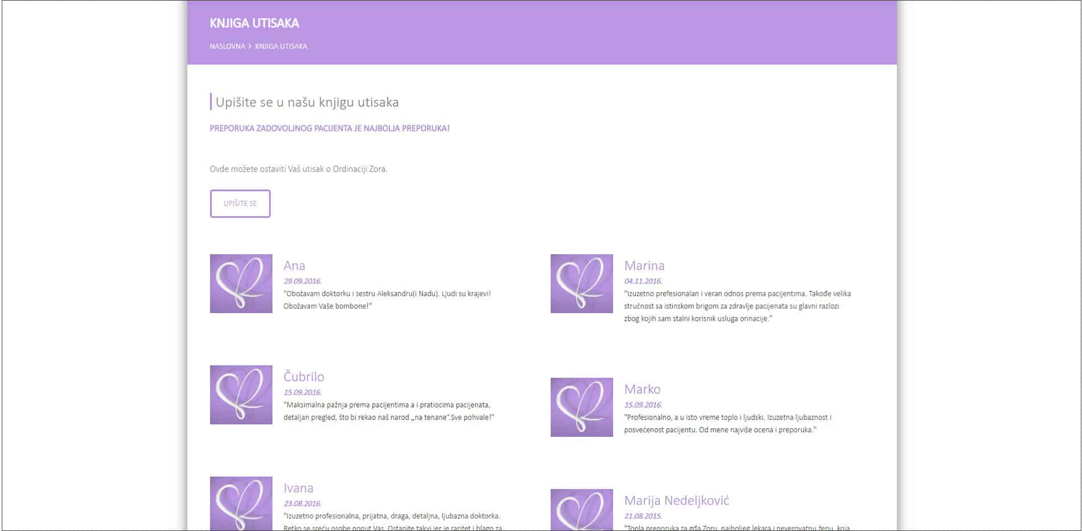Click the KNJIGA UTISAKA page title in the banner

pos(254,23)
